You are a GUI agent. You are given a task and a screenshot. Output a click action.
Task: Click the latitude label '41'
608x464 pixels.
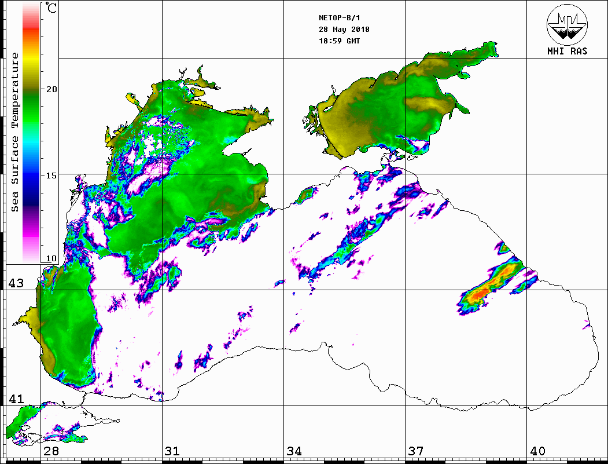(x=16, y=399)
